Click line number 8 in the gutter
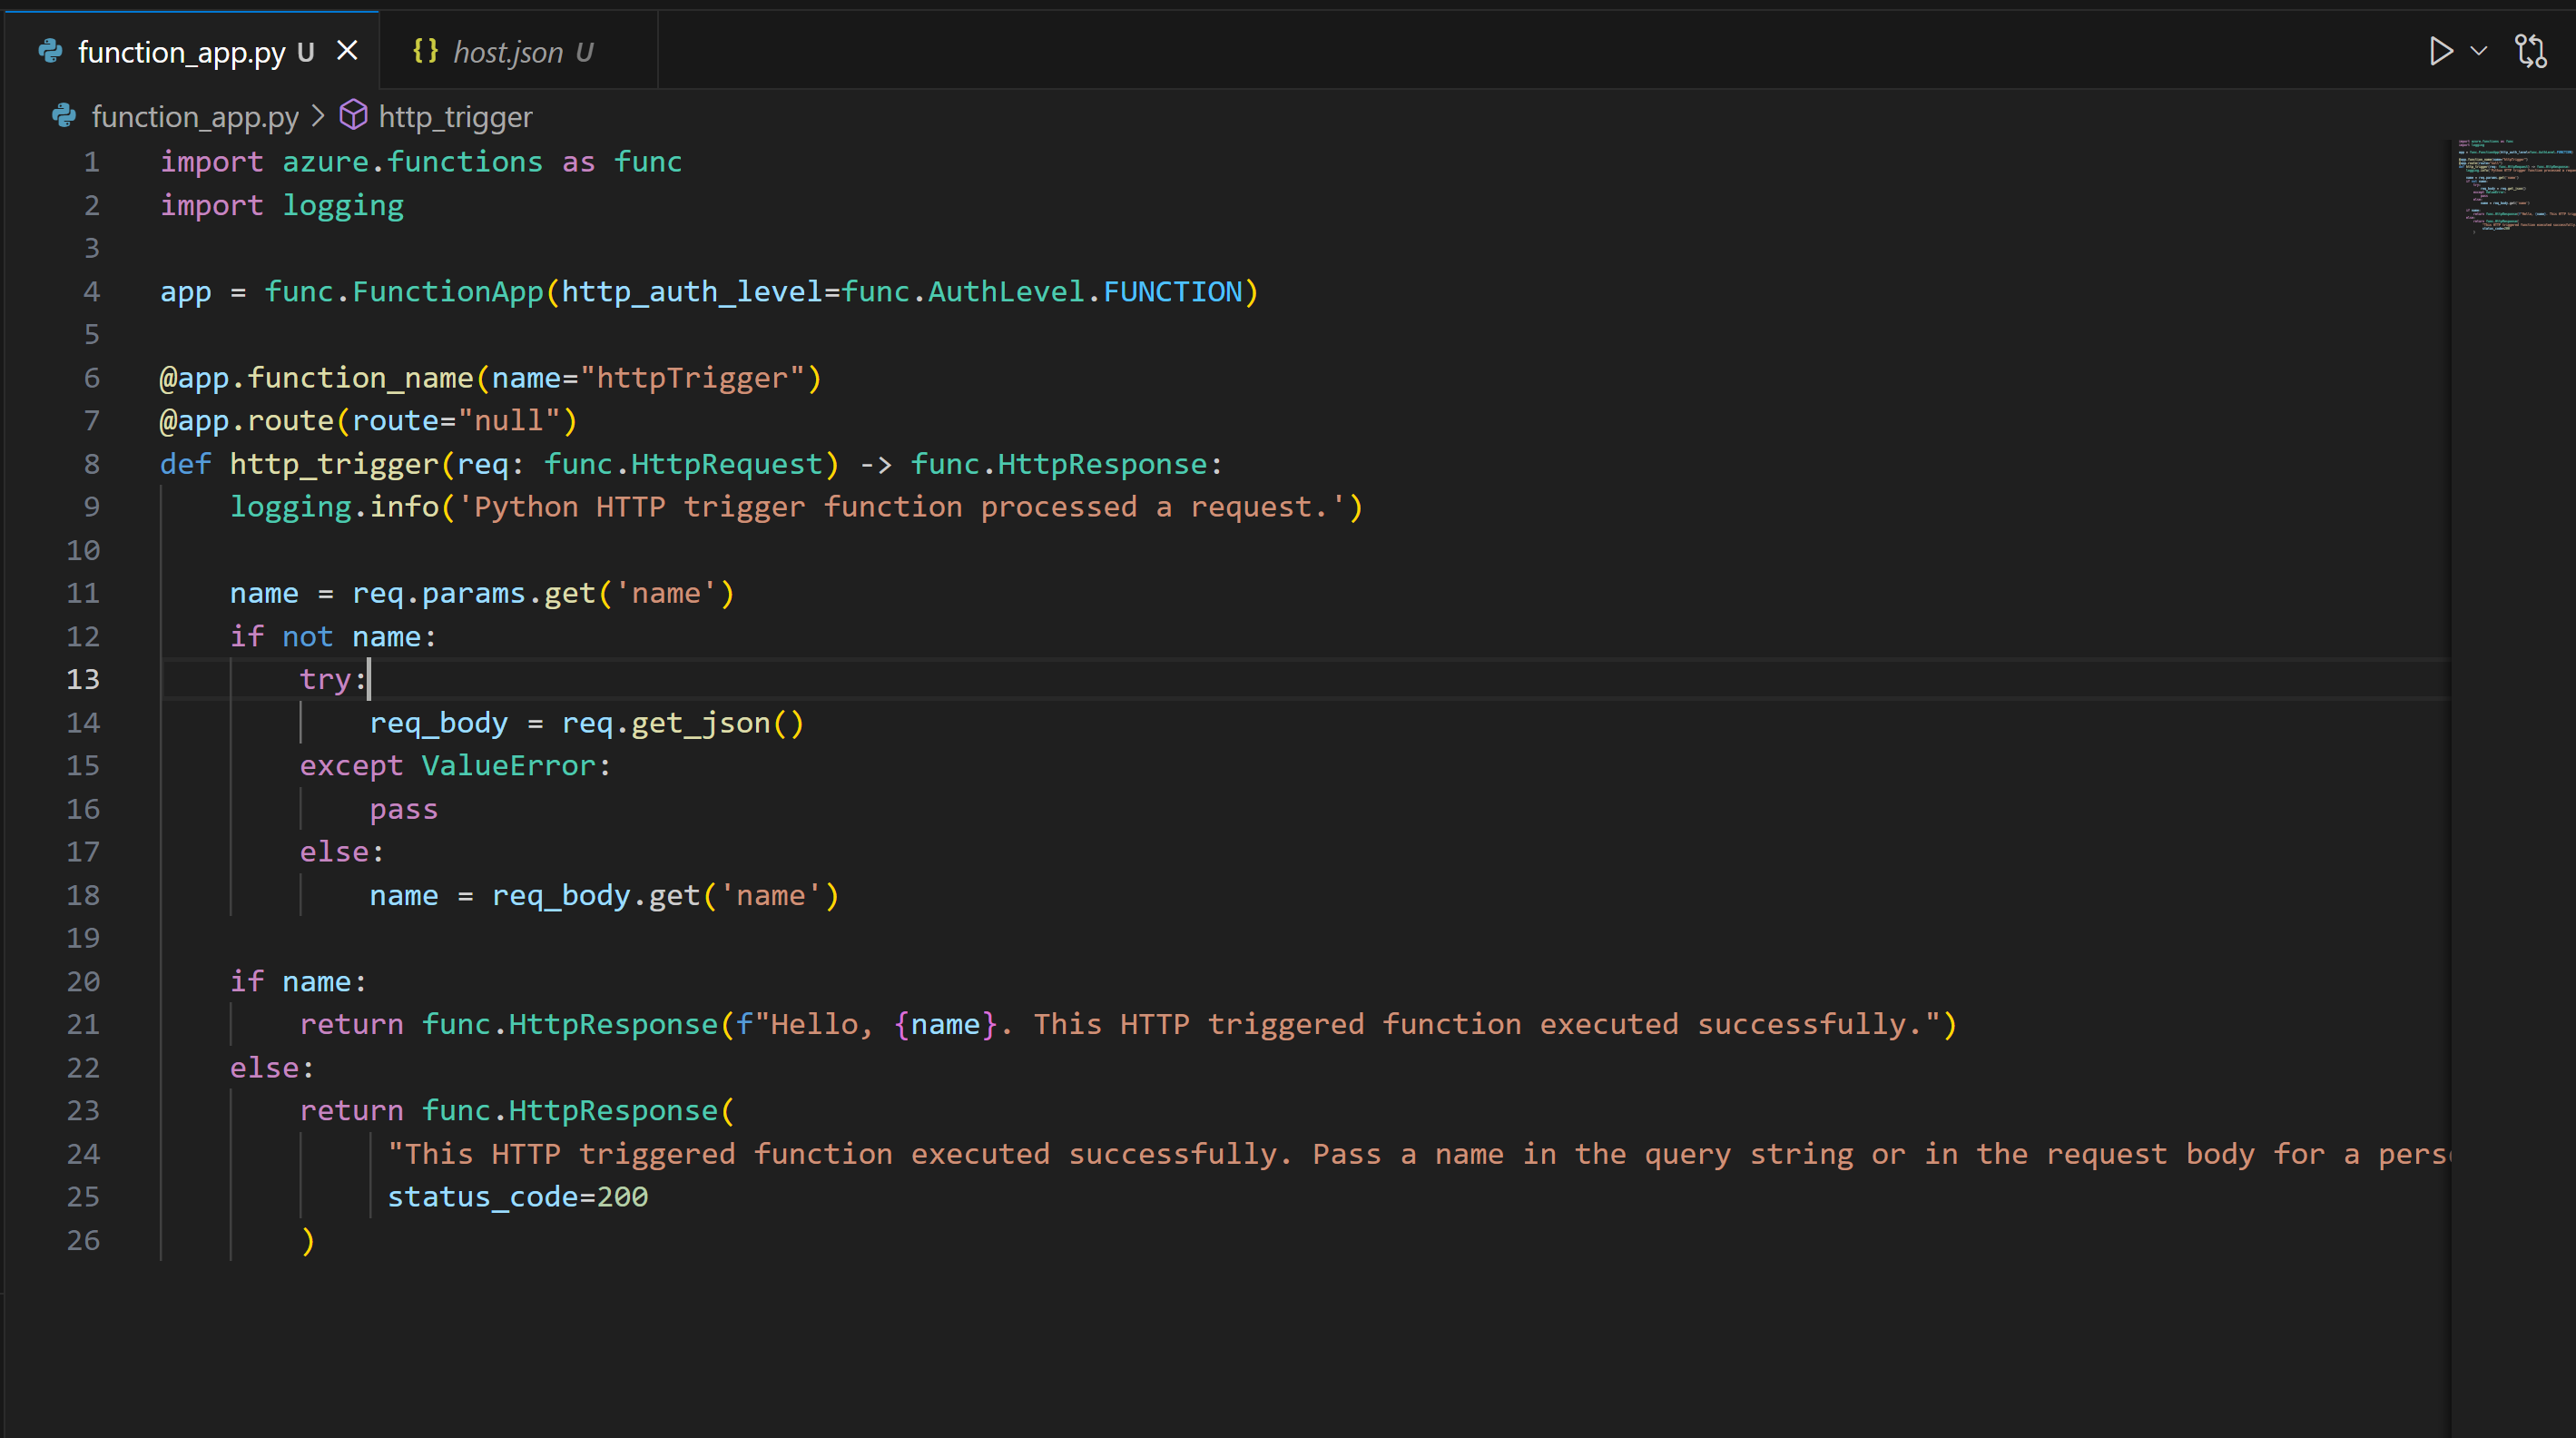This screenshot has width=2576, height=1438. 91,464
